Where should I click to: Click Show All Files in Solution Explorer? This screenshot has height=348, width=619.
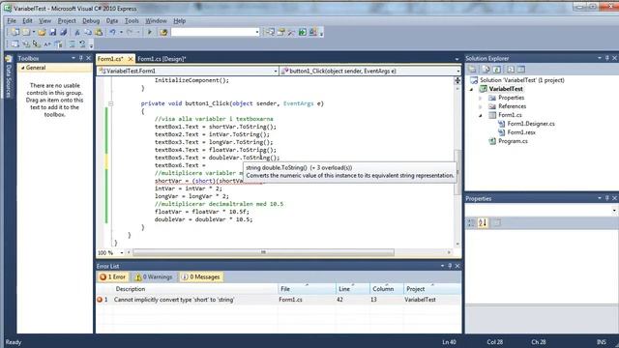point(486,70)
